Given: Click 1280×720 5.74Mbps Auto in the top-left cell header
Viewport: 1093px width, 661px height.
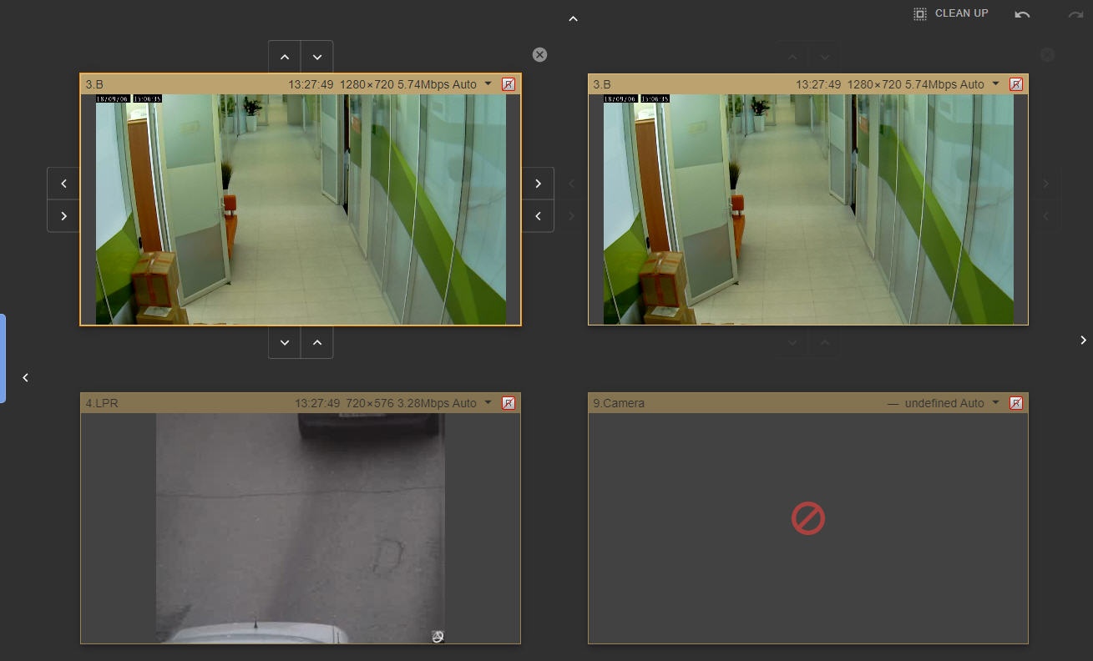Looking at the screenshot, I should pos(408,84).
